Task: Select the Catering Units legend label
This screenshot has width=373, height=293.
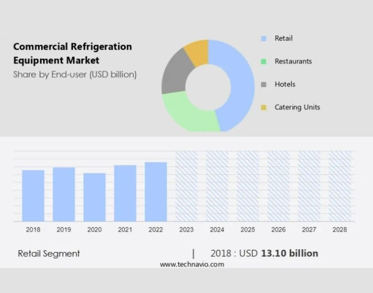Action: [x=297, y=107]
